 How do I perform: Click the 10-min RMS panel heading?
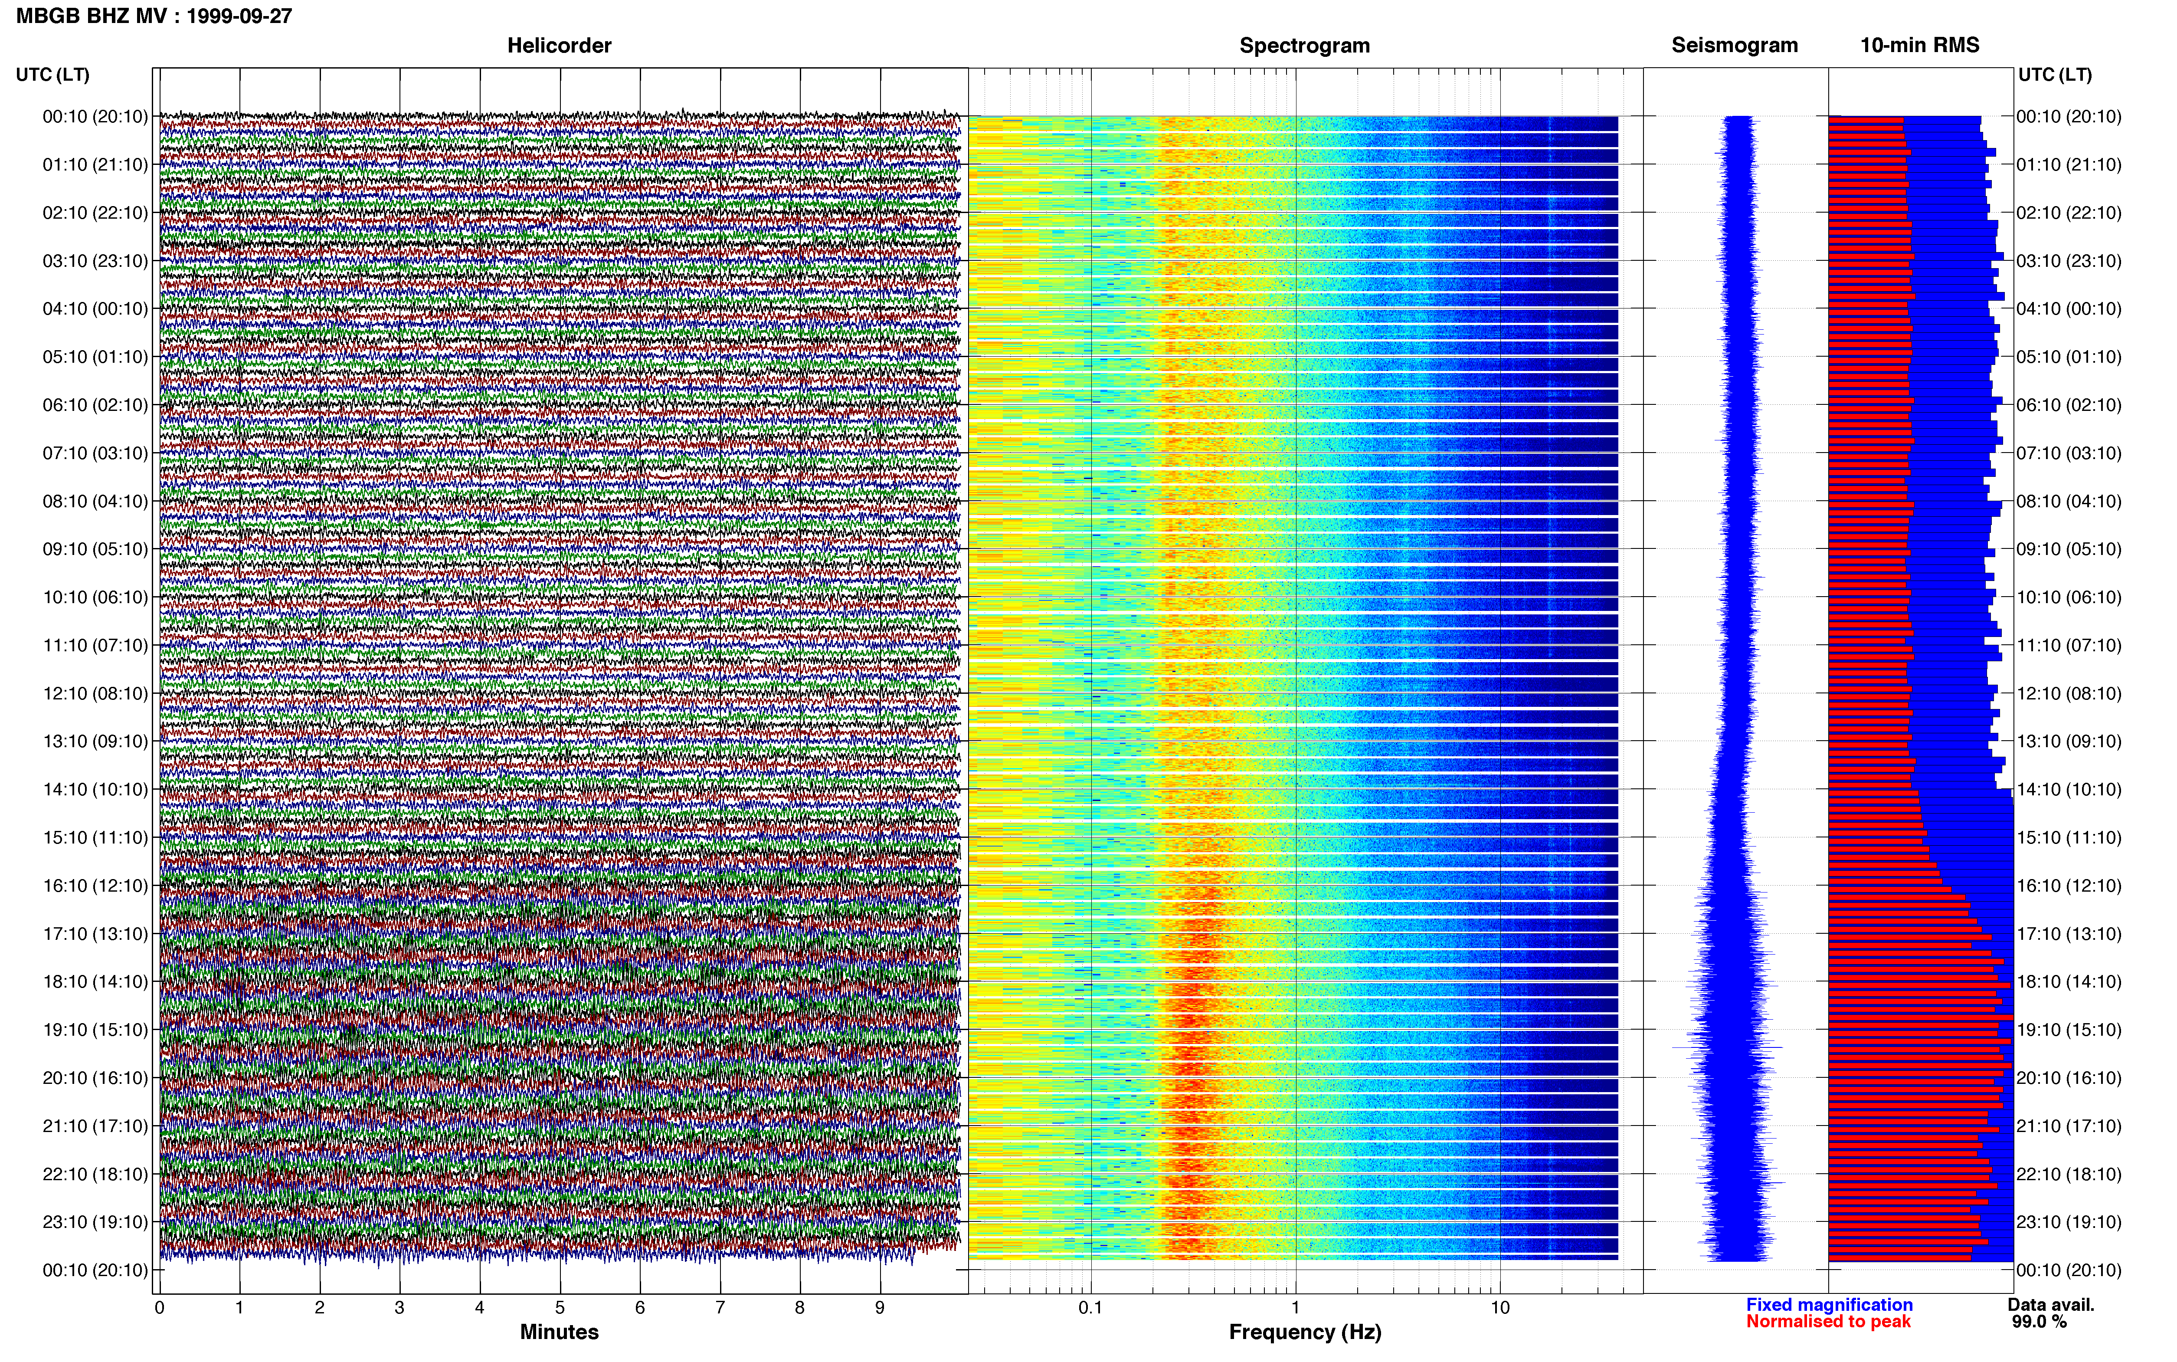coord(1919,45)
